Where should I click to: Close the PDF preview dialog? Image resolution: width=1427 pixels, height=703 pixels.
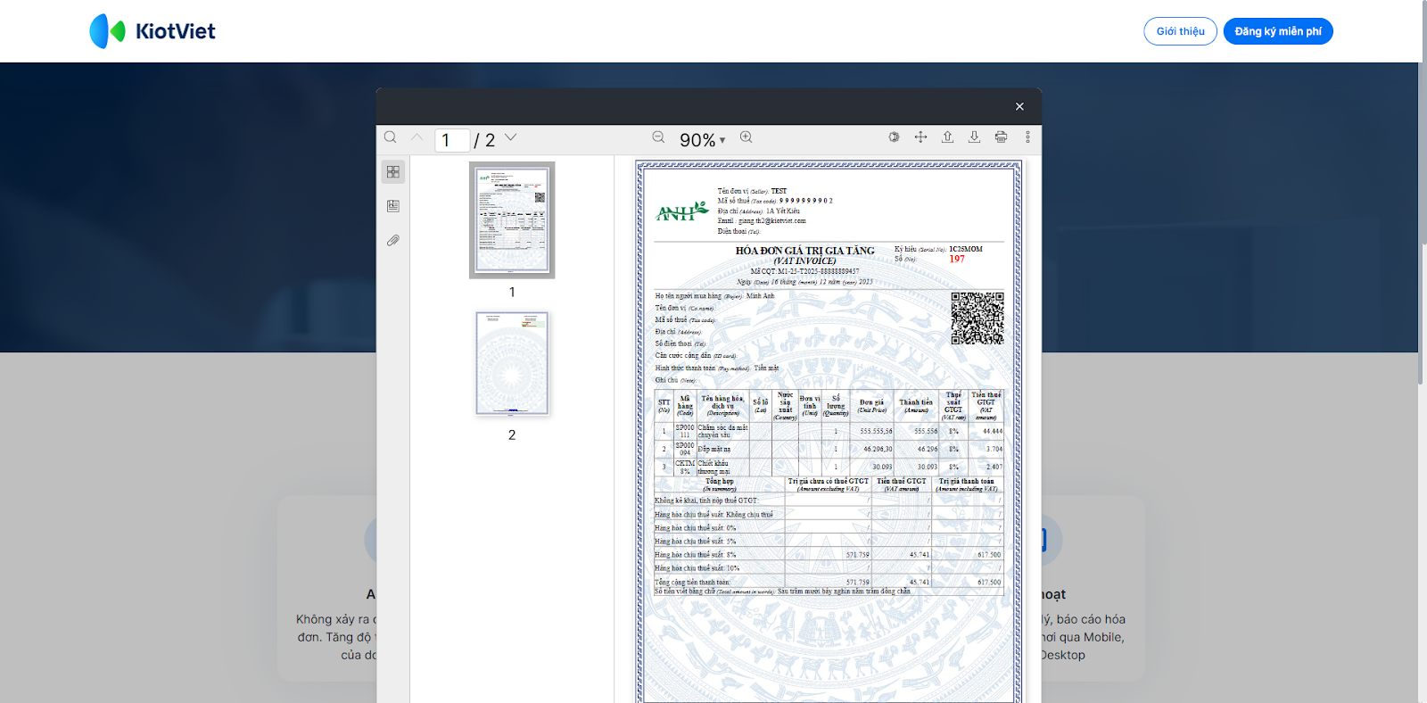pos(1019,106)
